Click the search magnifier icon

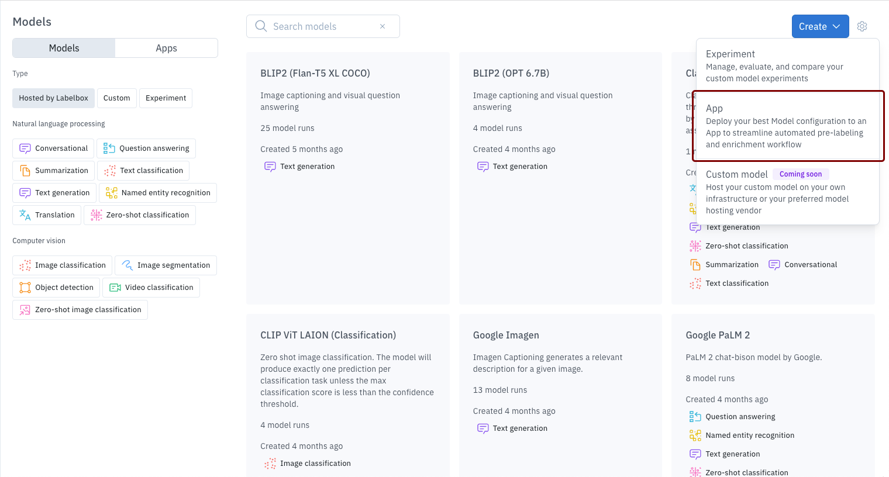[x=261, y=26]
